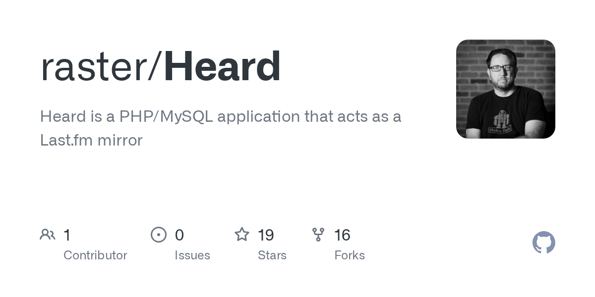
Task: Click the description line starting 'Heard is a PHP/MySQL'
Action: (x=221, y=117)
